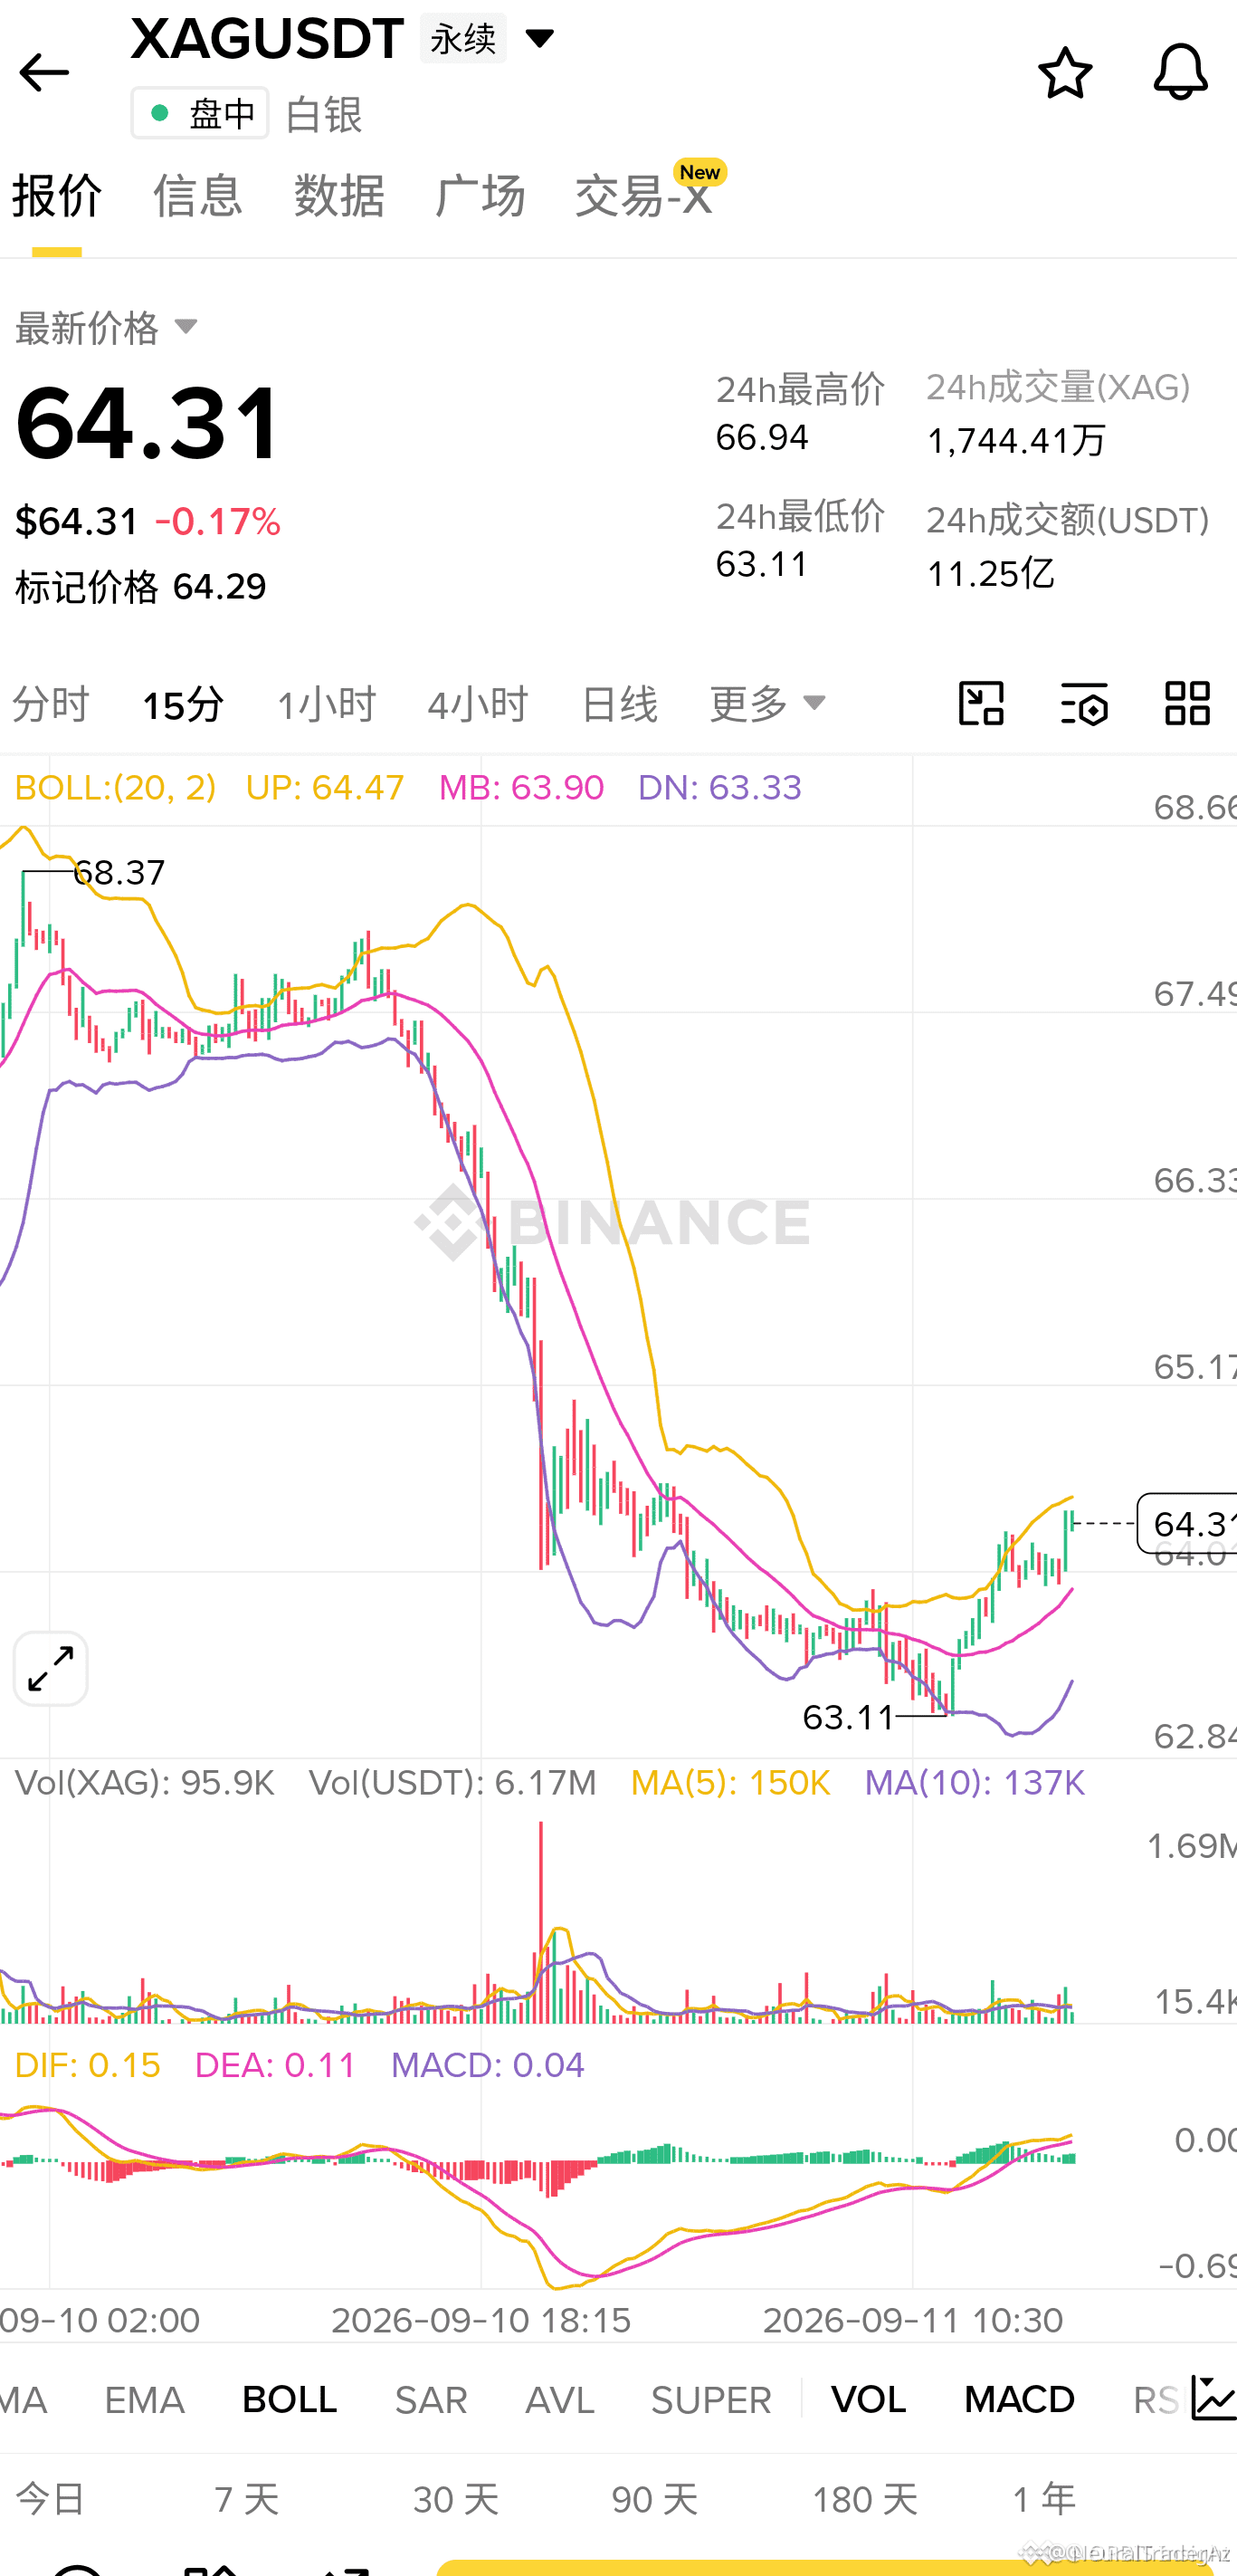The height and width of the screenshot is (2576, 1237).
Task: Open price alert bell icon
Action: point(1180,72)
